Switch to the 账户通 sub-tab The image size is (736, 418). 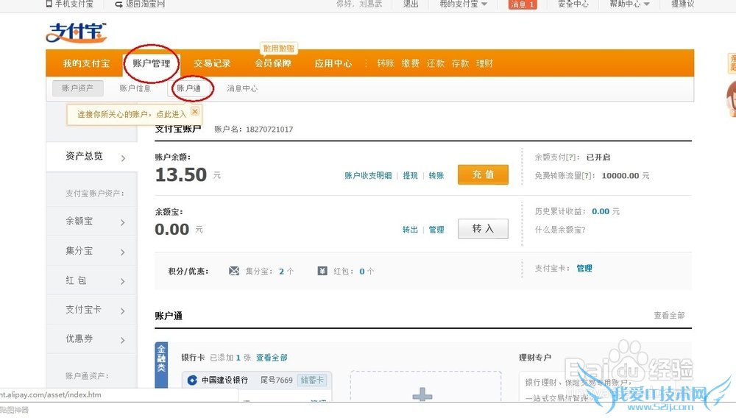189,88
